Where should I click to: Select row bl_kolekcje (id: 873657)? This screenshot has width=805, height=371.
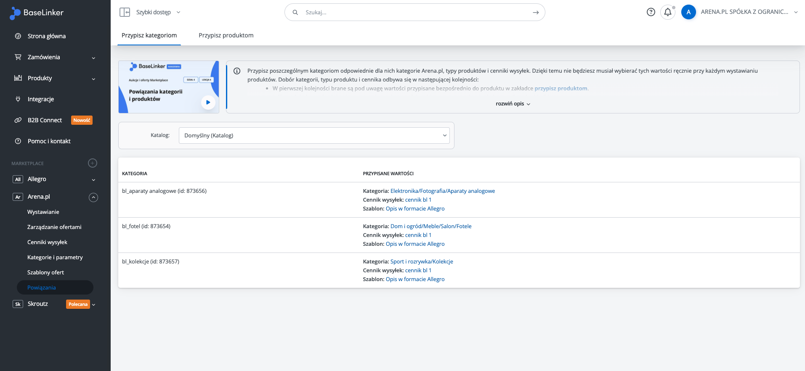[459, 270]
